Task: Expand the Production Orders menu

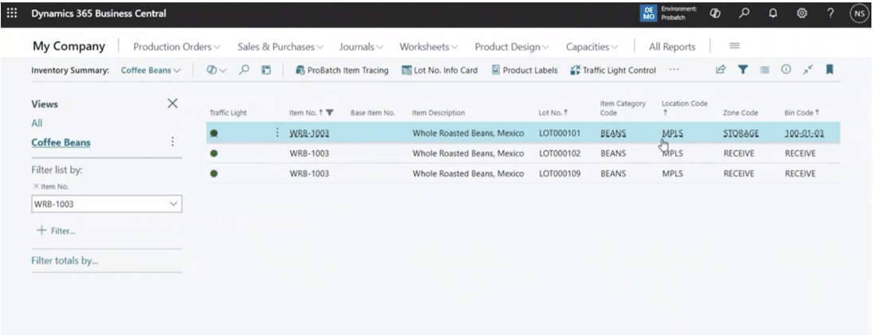Action: [x=176, y=47]
